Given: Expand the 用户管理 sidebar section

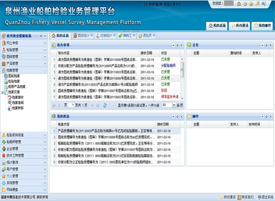Looking at the screenshot, I should pos(45,169).
